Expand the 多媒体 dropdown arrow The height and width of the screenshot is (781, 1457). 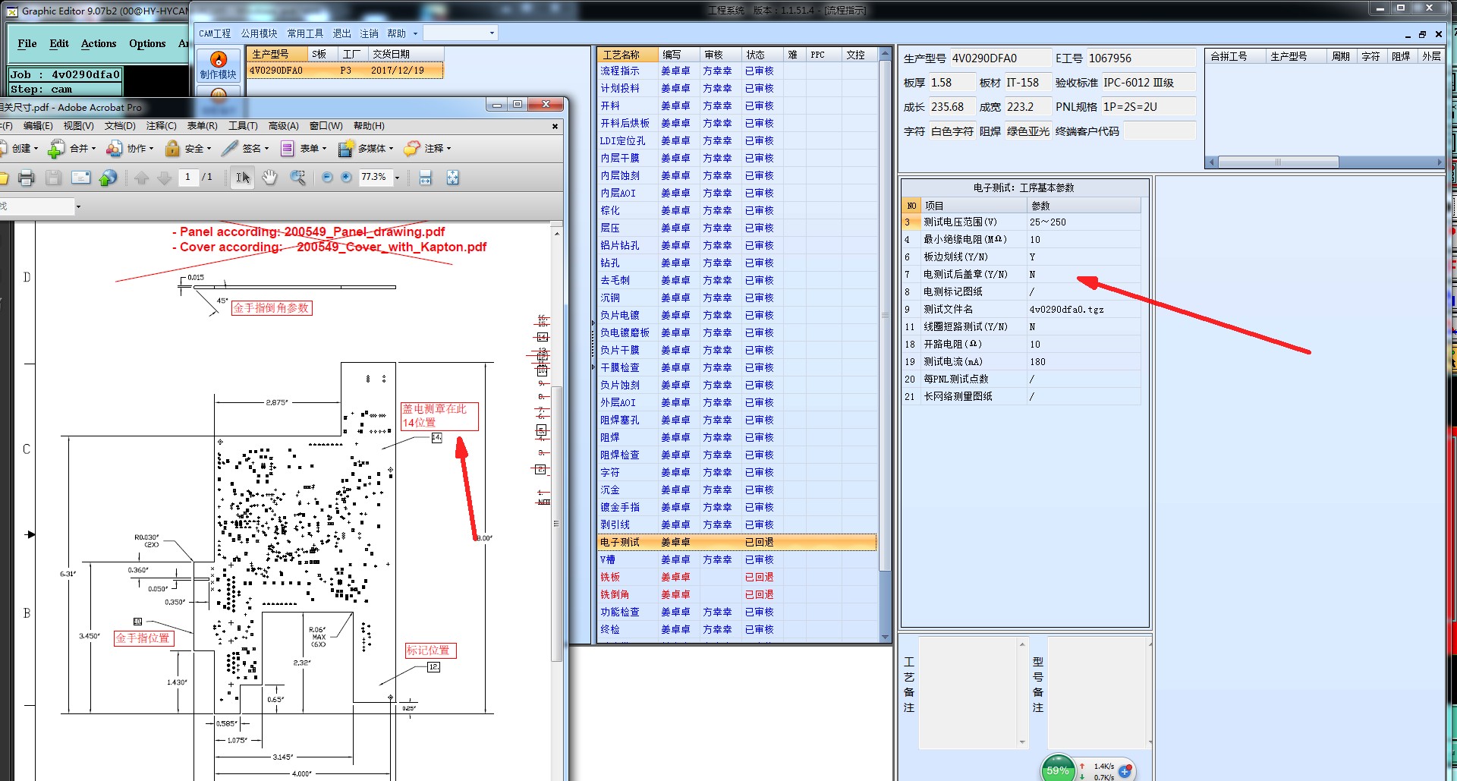click(x=391, y=149)
